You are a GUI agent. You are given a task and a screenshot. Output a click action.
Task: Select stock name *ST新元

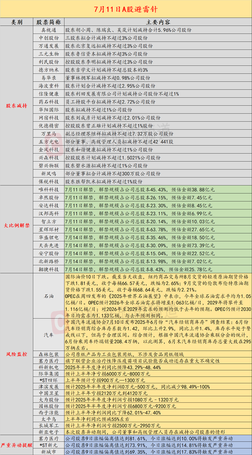(49, 445)
